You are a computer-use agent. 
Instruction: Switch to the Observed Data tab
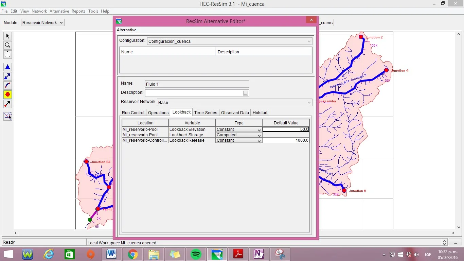pyautogui.click(x=235, y=112)
